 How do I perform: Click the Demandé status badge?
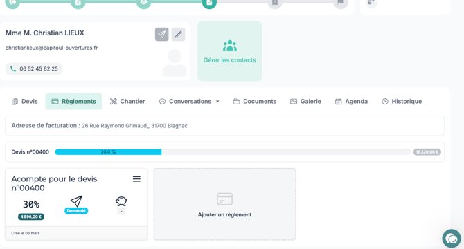tap(76, 210)
